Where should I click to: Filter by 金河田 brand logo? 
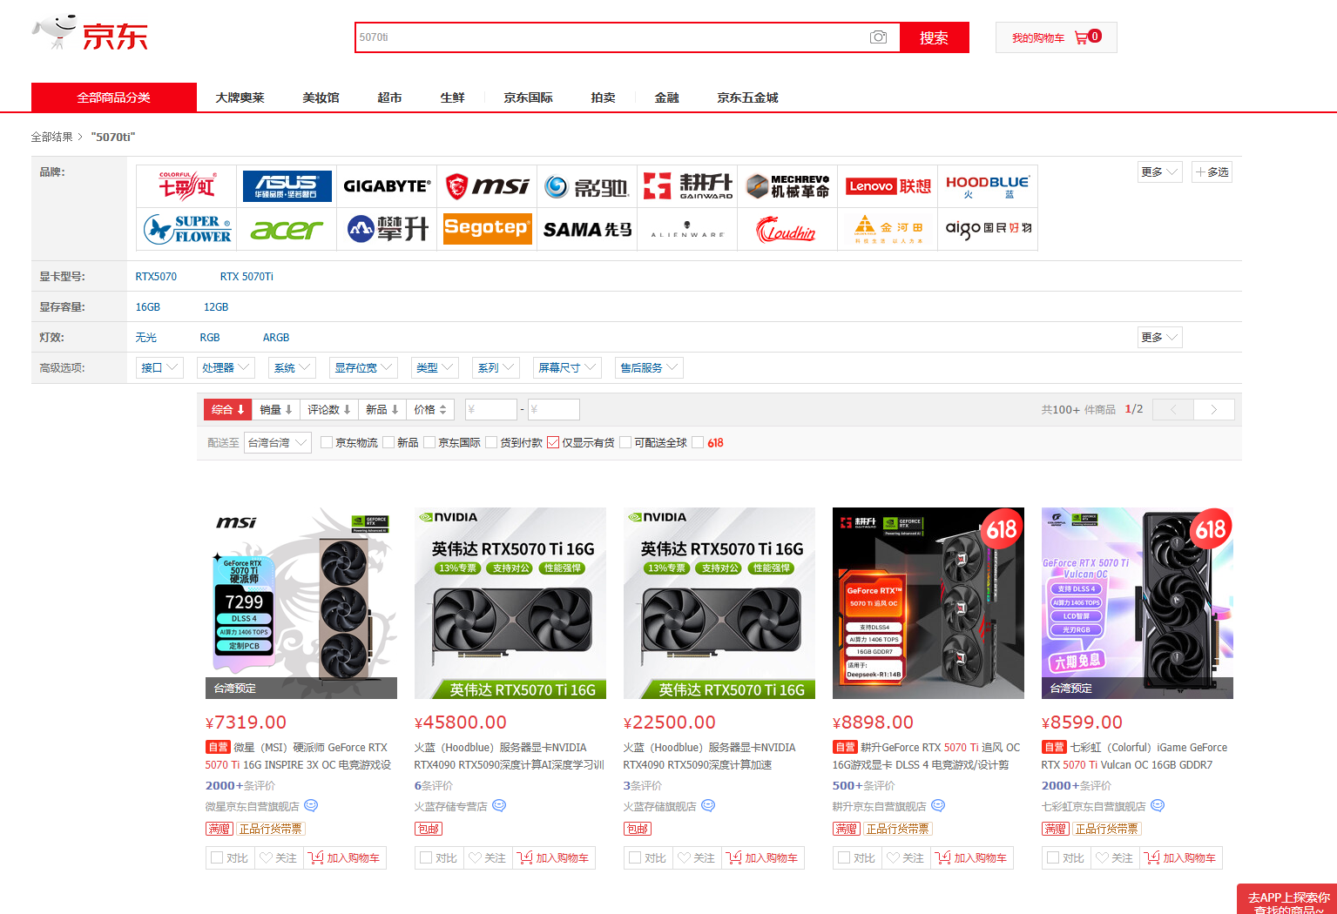coord(888,229)
